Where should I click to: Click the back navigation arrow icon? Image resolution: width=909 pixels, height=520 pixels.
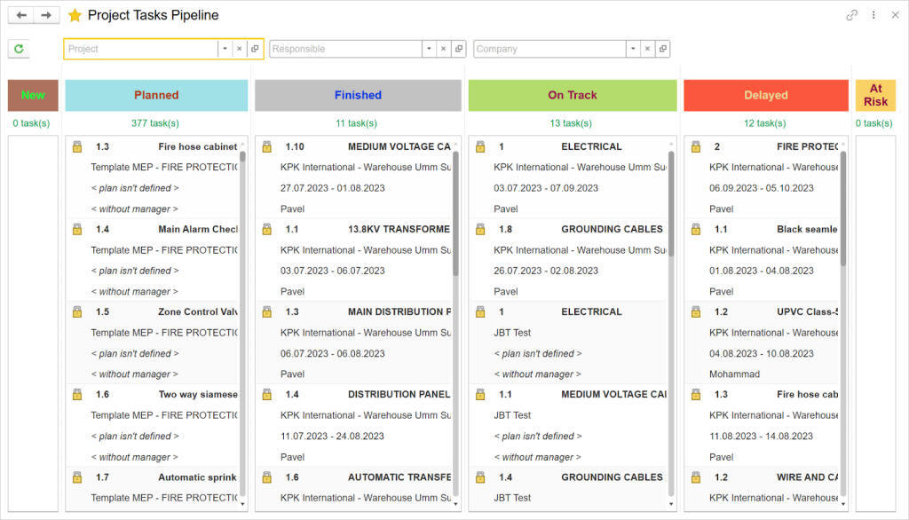coord(20,14)
